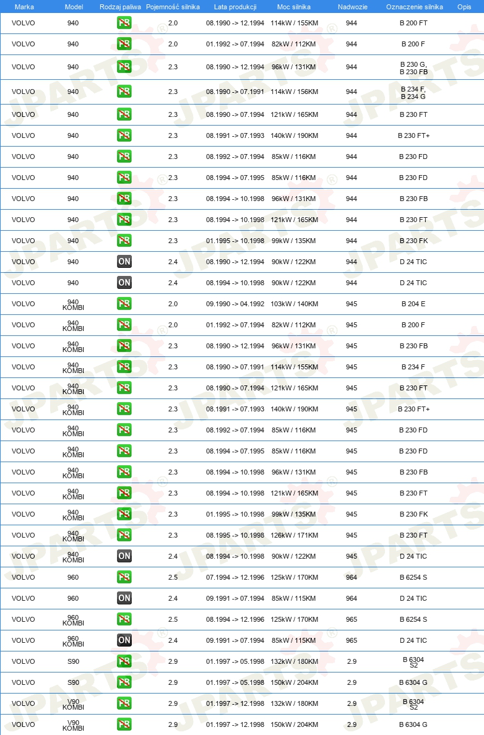
Task: Click ON diesel icon in 960 KOMBI body 965 row
Action: 124,640
